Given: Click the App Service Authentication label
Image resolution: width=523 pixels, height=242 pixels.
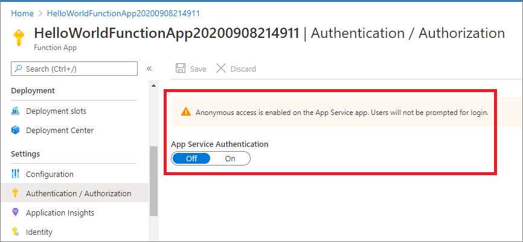Looking at the screenshot, I should 219,144.
